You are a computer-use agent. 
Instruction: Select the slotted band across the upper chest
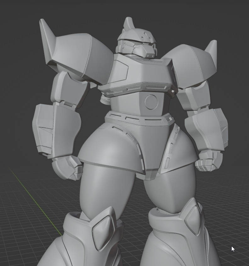click(x=138, y=90)
